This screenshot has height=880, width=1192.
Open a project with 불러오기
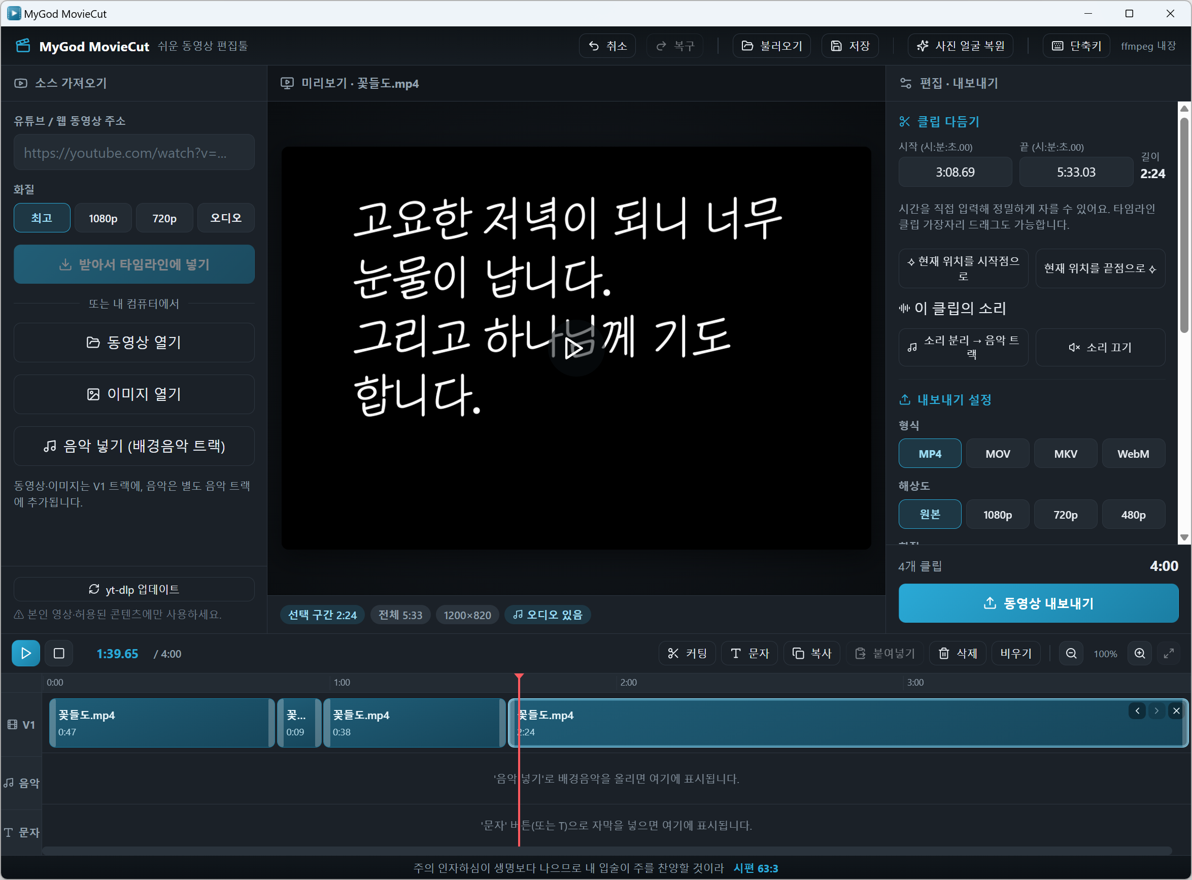pos(772,46)
